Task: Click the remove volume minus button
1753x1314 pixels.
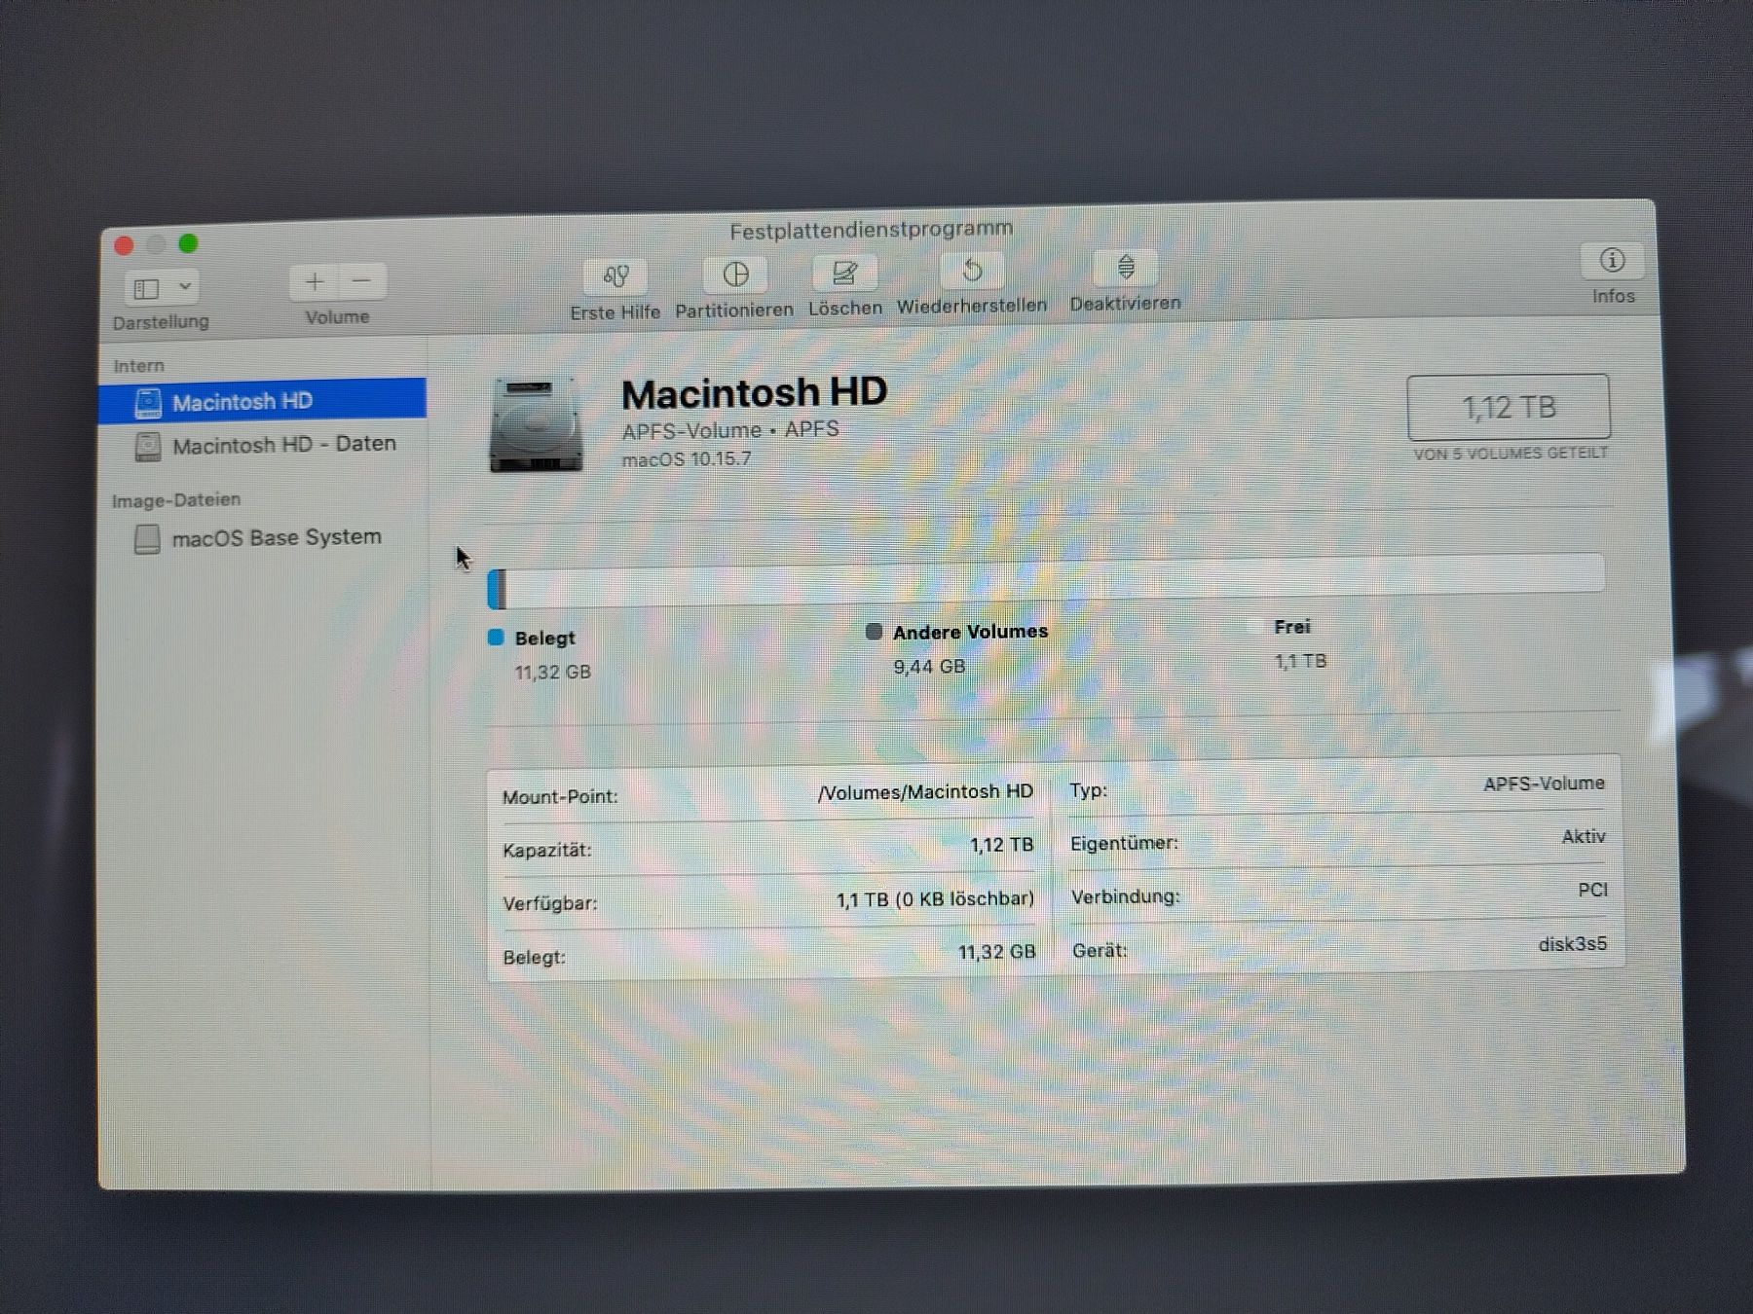Action: (362, 281)
